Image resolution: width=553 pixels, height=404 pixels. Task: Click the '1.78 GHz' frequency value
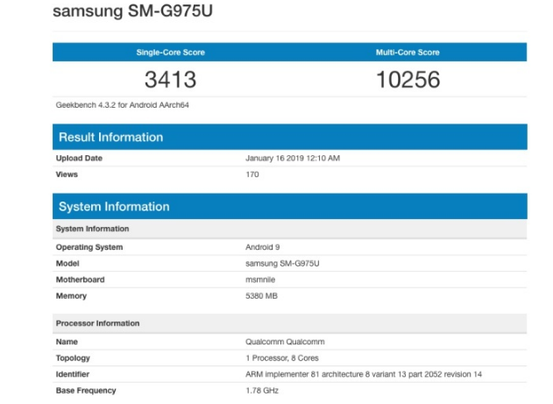tap(262, 390)
